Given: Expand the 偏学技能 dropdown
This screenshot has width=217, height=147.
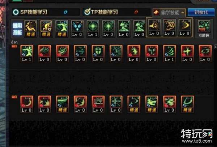Looking at the screenshot, I should click(169, 13).
